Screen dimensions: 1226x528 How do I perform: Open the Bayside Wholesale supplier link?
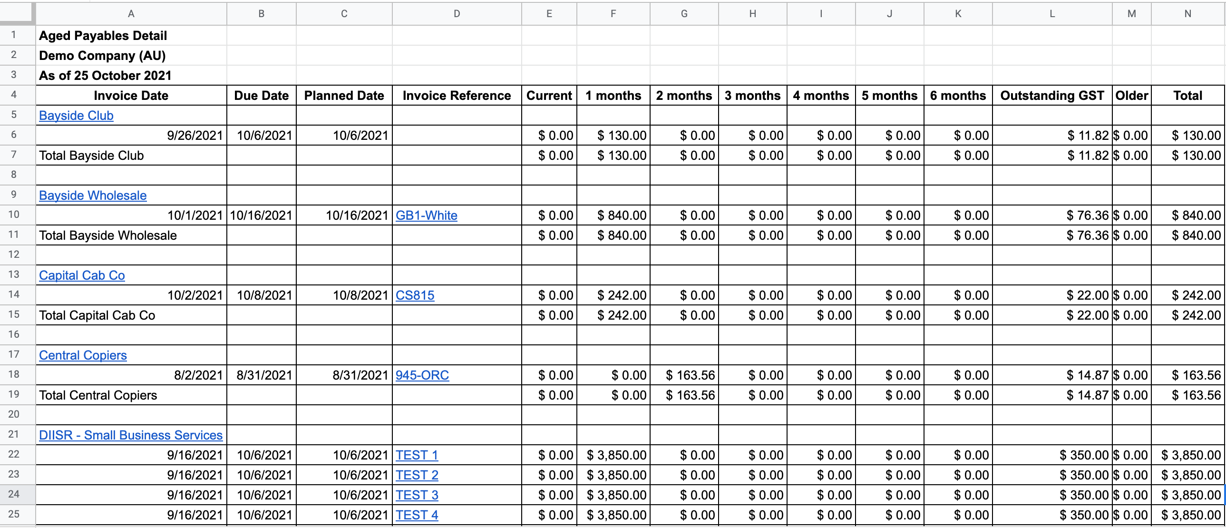pos(93,196)
